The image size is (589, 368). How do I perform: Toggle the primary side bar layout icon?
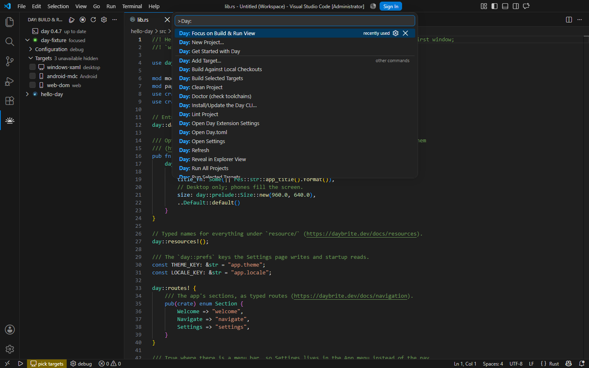(x=495, y=6)
